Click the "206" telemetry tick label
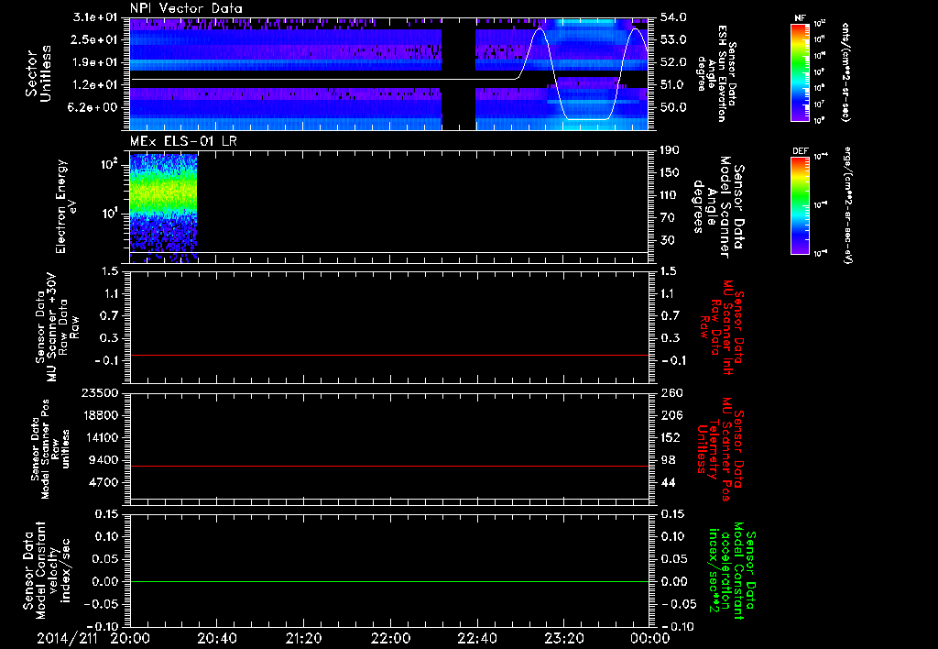 click(671, 415)
